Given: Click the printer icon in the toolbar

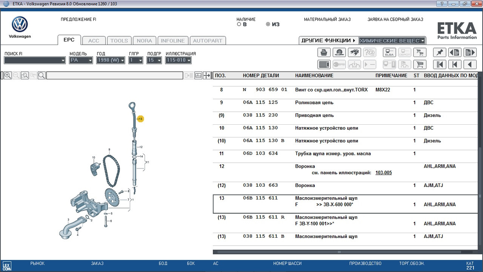Looking at the screenshot, I should [324, 53].
